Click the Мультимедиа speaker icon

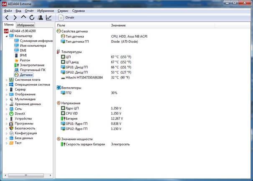coord(11,99)
